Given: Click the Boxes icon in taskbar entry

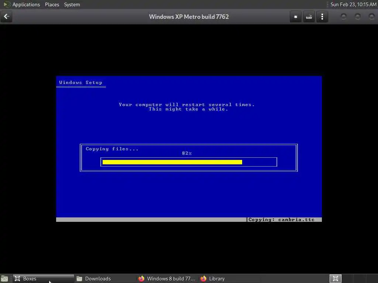Looking at the screenshot, I should click(x=17, y=279).
